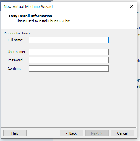This screenshot has width=140, height=141.
Task: Click the disabled Next button
Action: pos(97,133)
